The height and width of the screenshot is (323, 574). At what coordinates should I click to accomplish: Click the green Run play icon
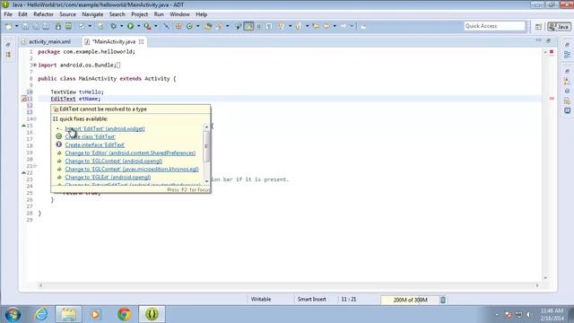[130, 26]
